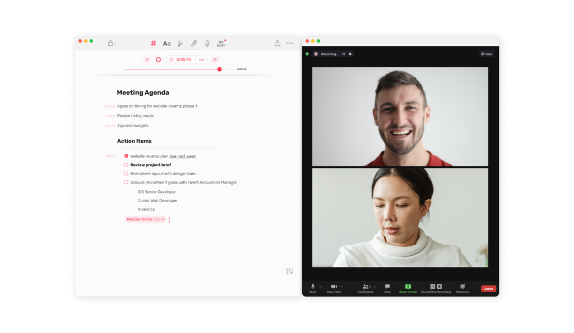
Task: Expand the video options arrow beside Stop Video
Action: 341,287
